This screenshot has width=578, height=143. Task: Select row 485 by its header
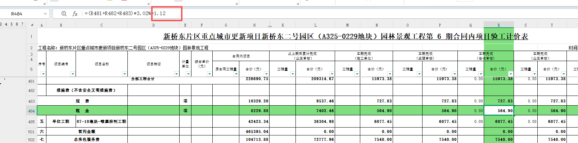click(32, 121)
